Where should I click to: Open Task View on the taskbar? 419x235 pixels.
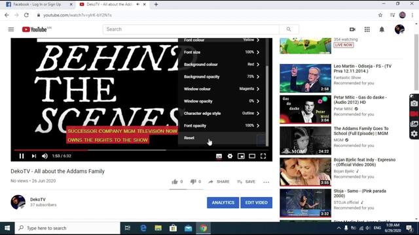click(x=128, y=228)
